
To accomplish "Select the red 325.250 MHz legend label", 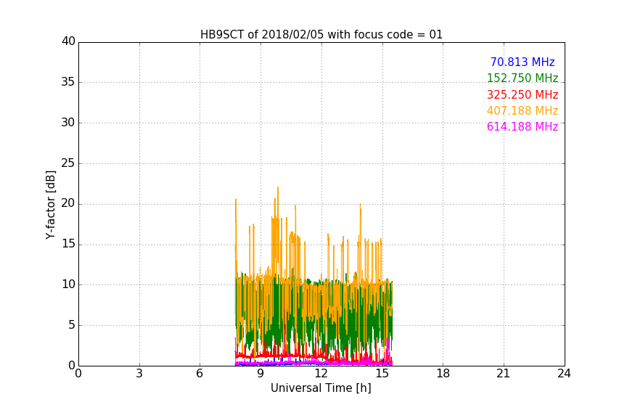I will point(522,94).
